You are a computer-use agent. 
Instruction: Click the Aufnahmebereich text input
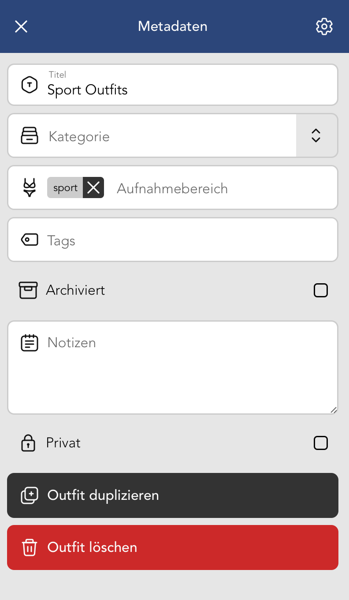[x=220, y=188]
